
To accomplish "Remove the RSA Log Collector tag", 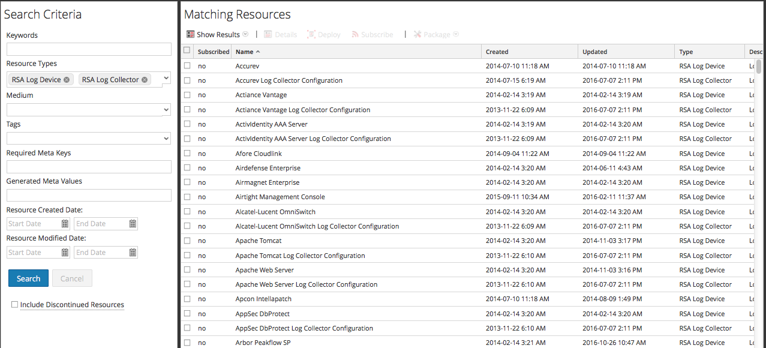I will click(x=145, y=80).
